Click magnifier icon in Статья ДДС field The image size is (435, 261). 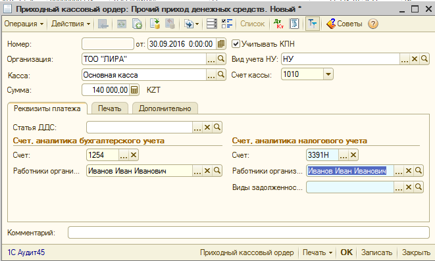[217, 127]
